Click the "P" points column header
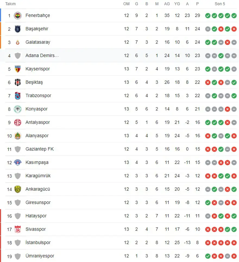Image resolution: width=239 pixels, height=262 pixels. [197, 4]
